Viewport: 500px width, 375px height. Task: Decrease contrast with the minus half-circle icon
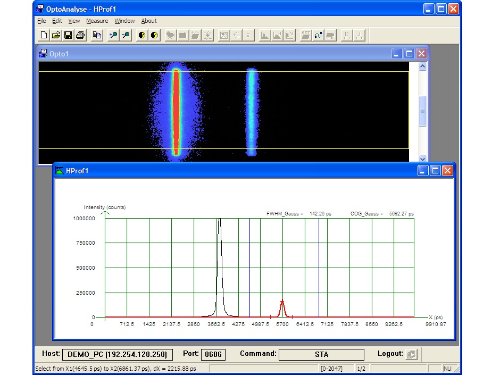pos(154,35)
